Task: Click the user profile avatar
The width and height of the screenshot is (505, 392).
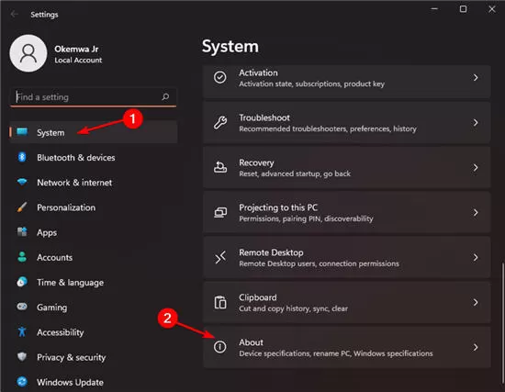Action: 28,53
